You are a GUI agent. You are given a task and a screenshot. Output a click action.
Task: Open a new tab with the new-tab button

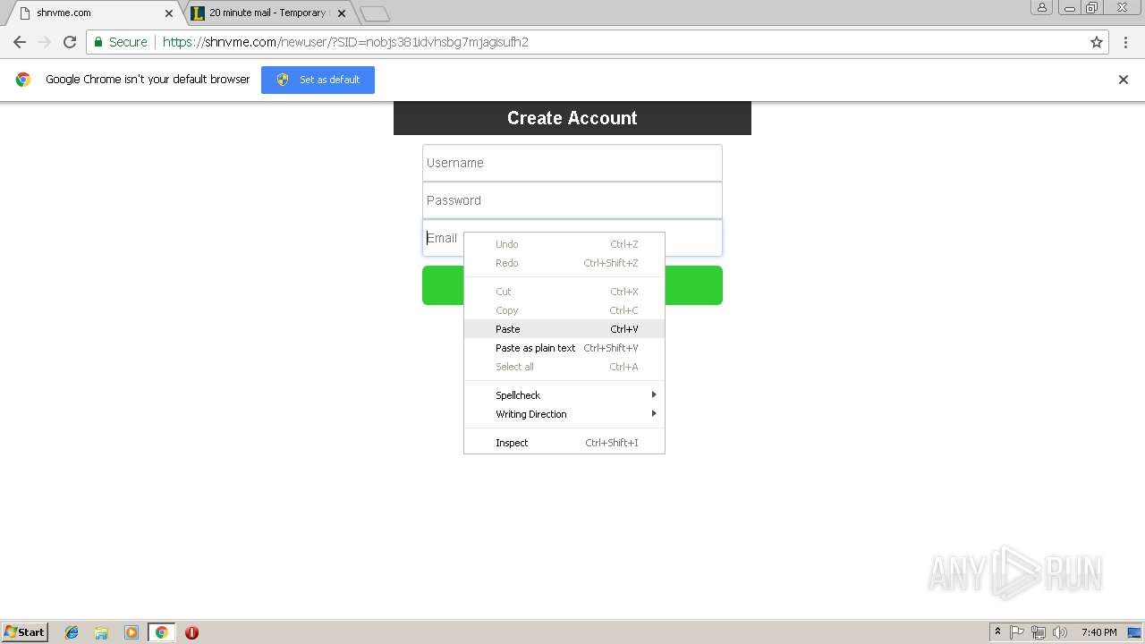click(x=375, y=13)
